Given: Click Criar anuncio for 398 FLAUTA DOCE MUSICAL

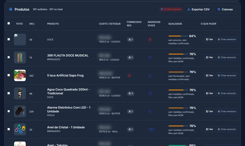Looking at the screenshot, I should point(227,57).
